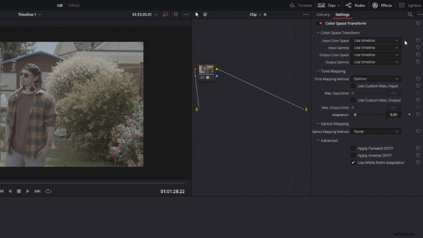Image resolution: width=423 pixels, height=238 pixels.
Task: Reset Tone Mapping Method value
Action: 418,79
